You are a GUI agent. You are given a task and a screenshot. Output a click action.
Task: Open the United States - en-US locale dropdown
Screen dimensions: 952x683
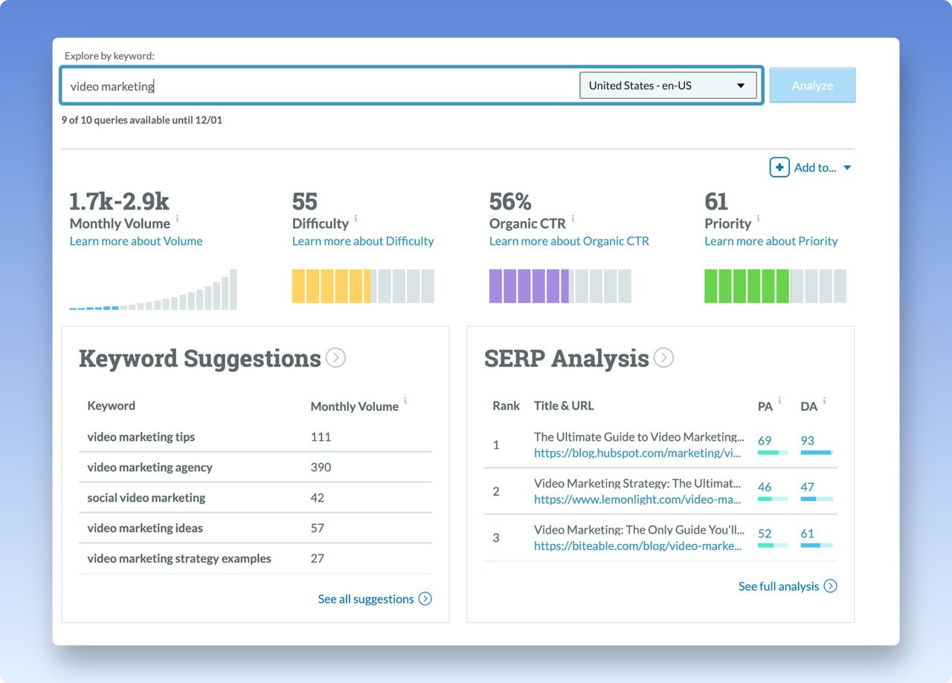tap(668, 85)
